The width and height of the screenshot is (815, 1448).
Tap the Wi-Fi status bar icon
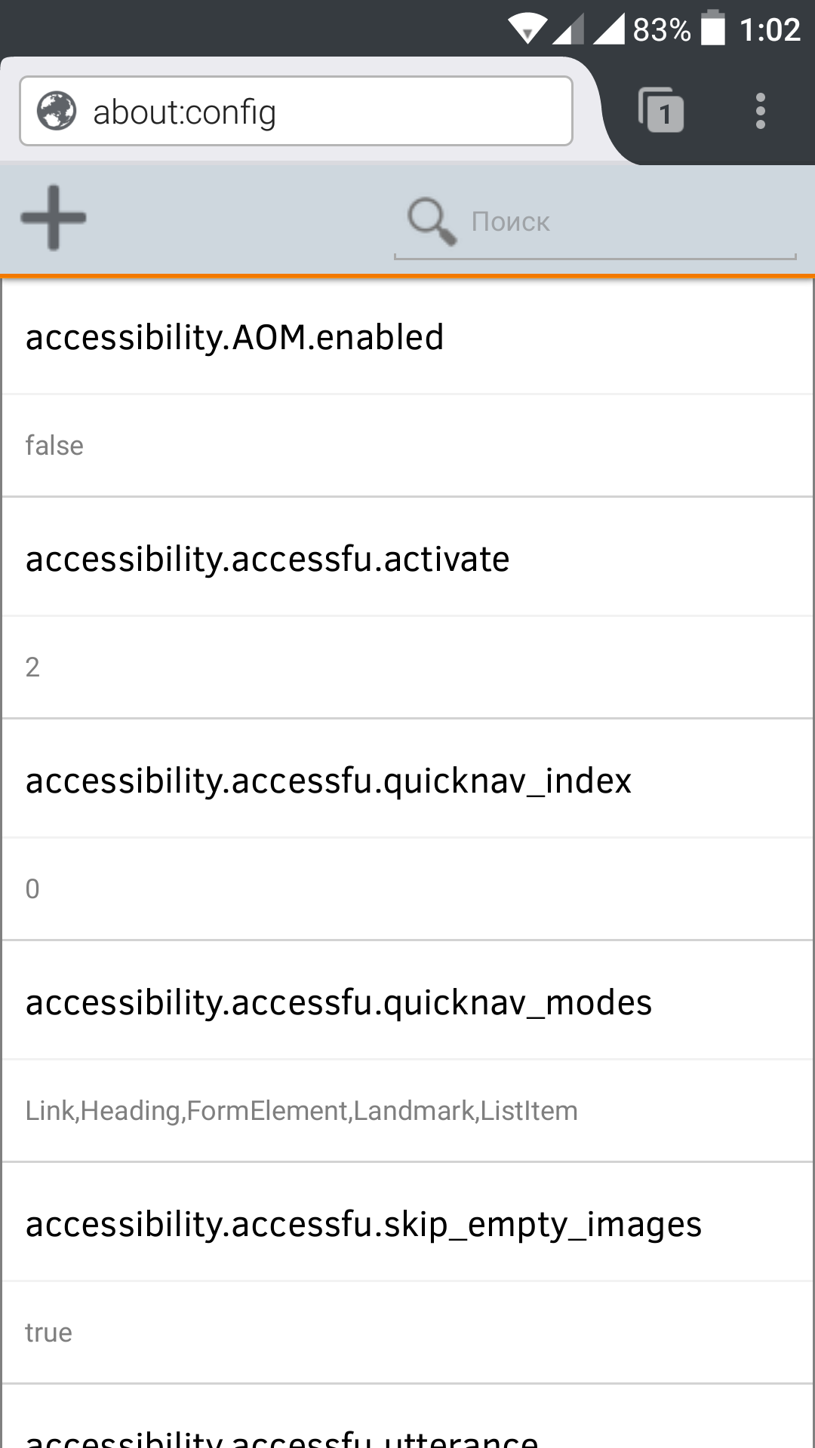coord(527,29)
